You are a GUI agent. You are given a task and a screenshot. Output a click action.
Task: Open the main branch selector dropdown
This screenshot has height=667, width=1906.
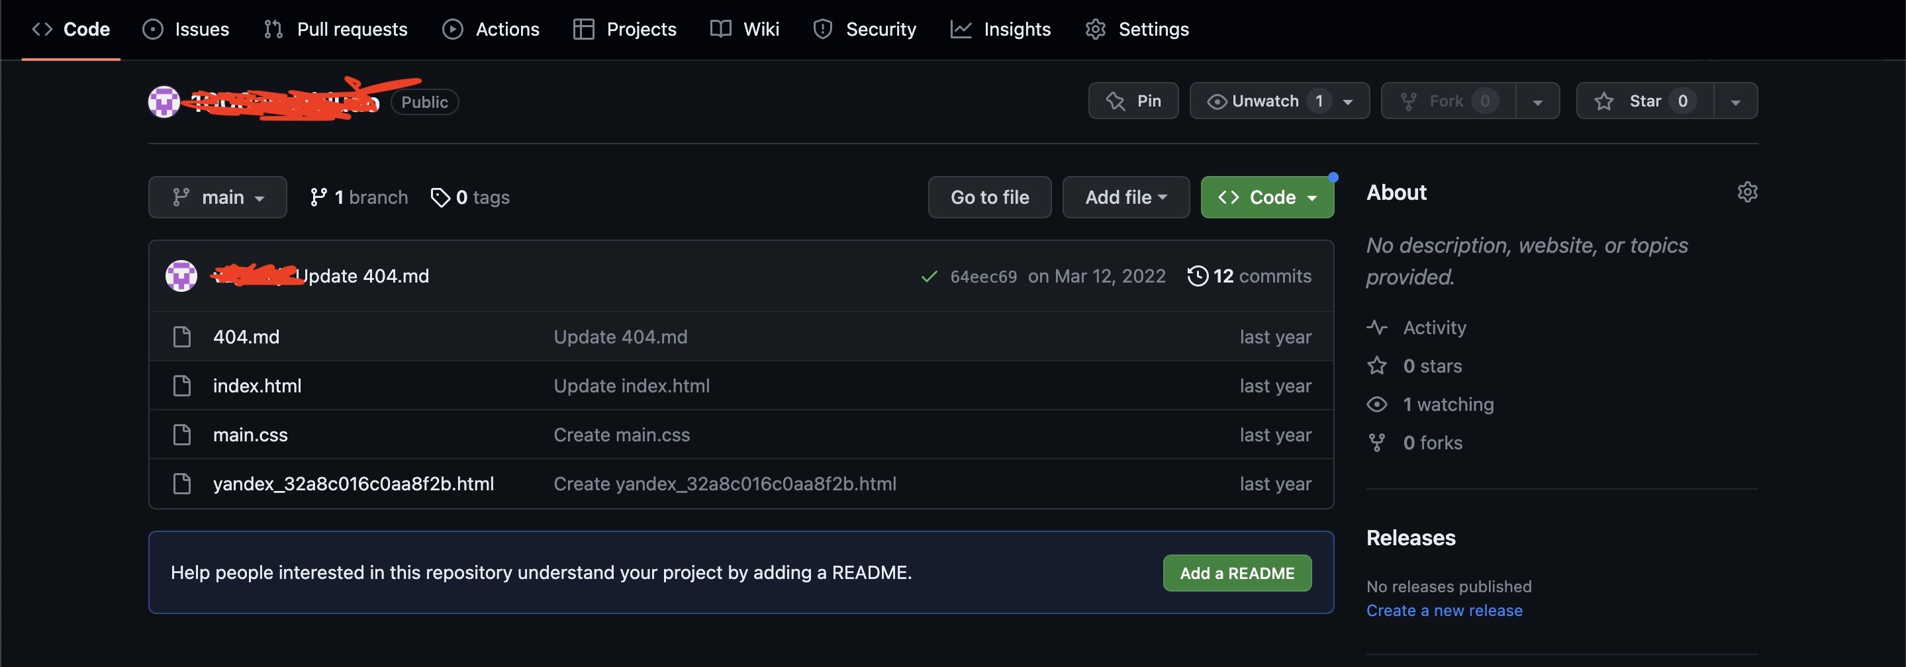coord(218,197)
